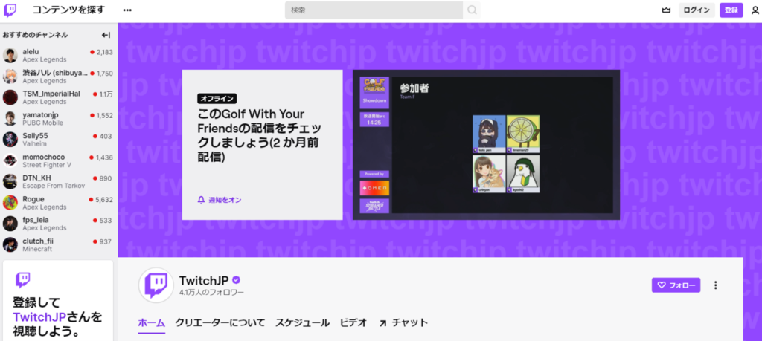Viewport: 762px width, 341px height.
Task: Open Selly55 channel avatar
Action: pos(10,139)
